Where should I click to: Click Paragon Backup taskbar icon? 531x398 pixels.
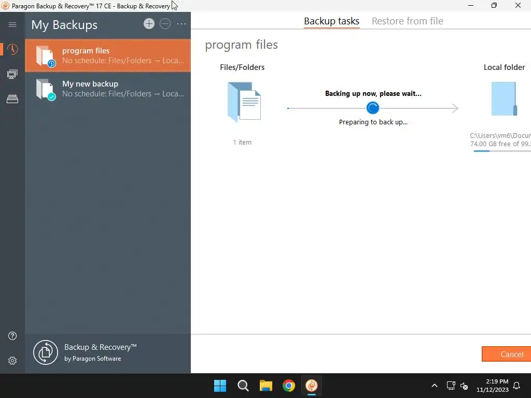312,386
